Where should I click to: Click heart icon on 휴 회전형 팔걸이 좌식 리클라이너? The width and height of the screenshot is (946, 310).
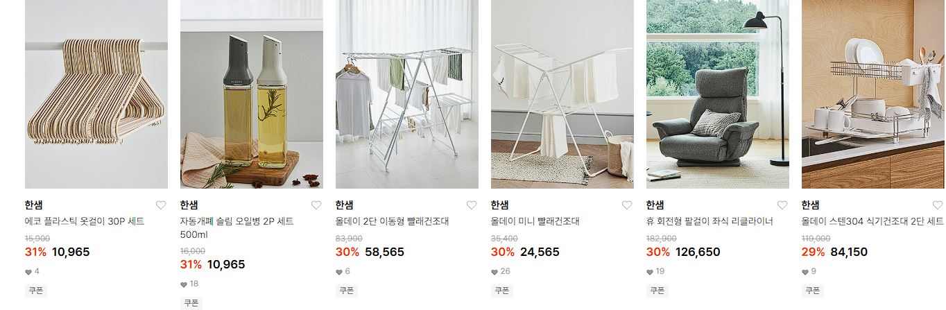click(782, 205)
